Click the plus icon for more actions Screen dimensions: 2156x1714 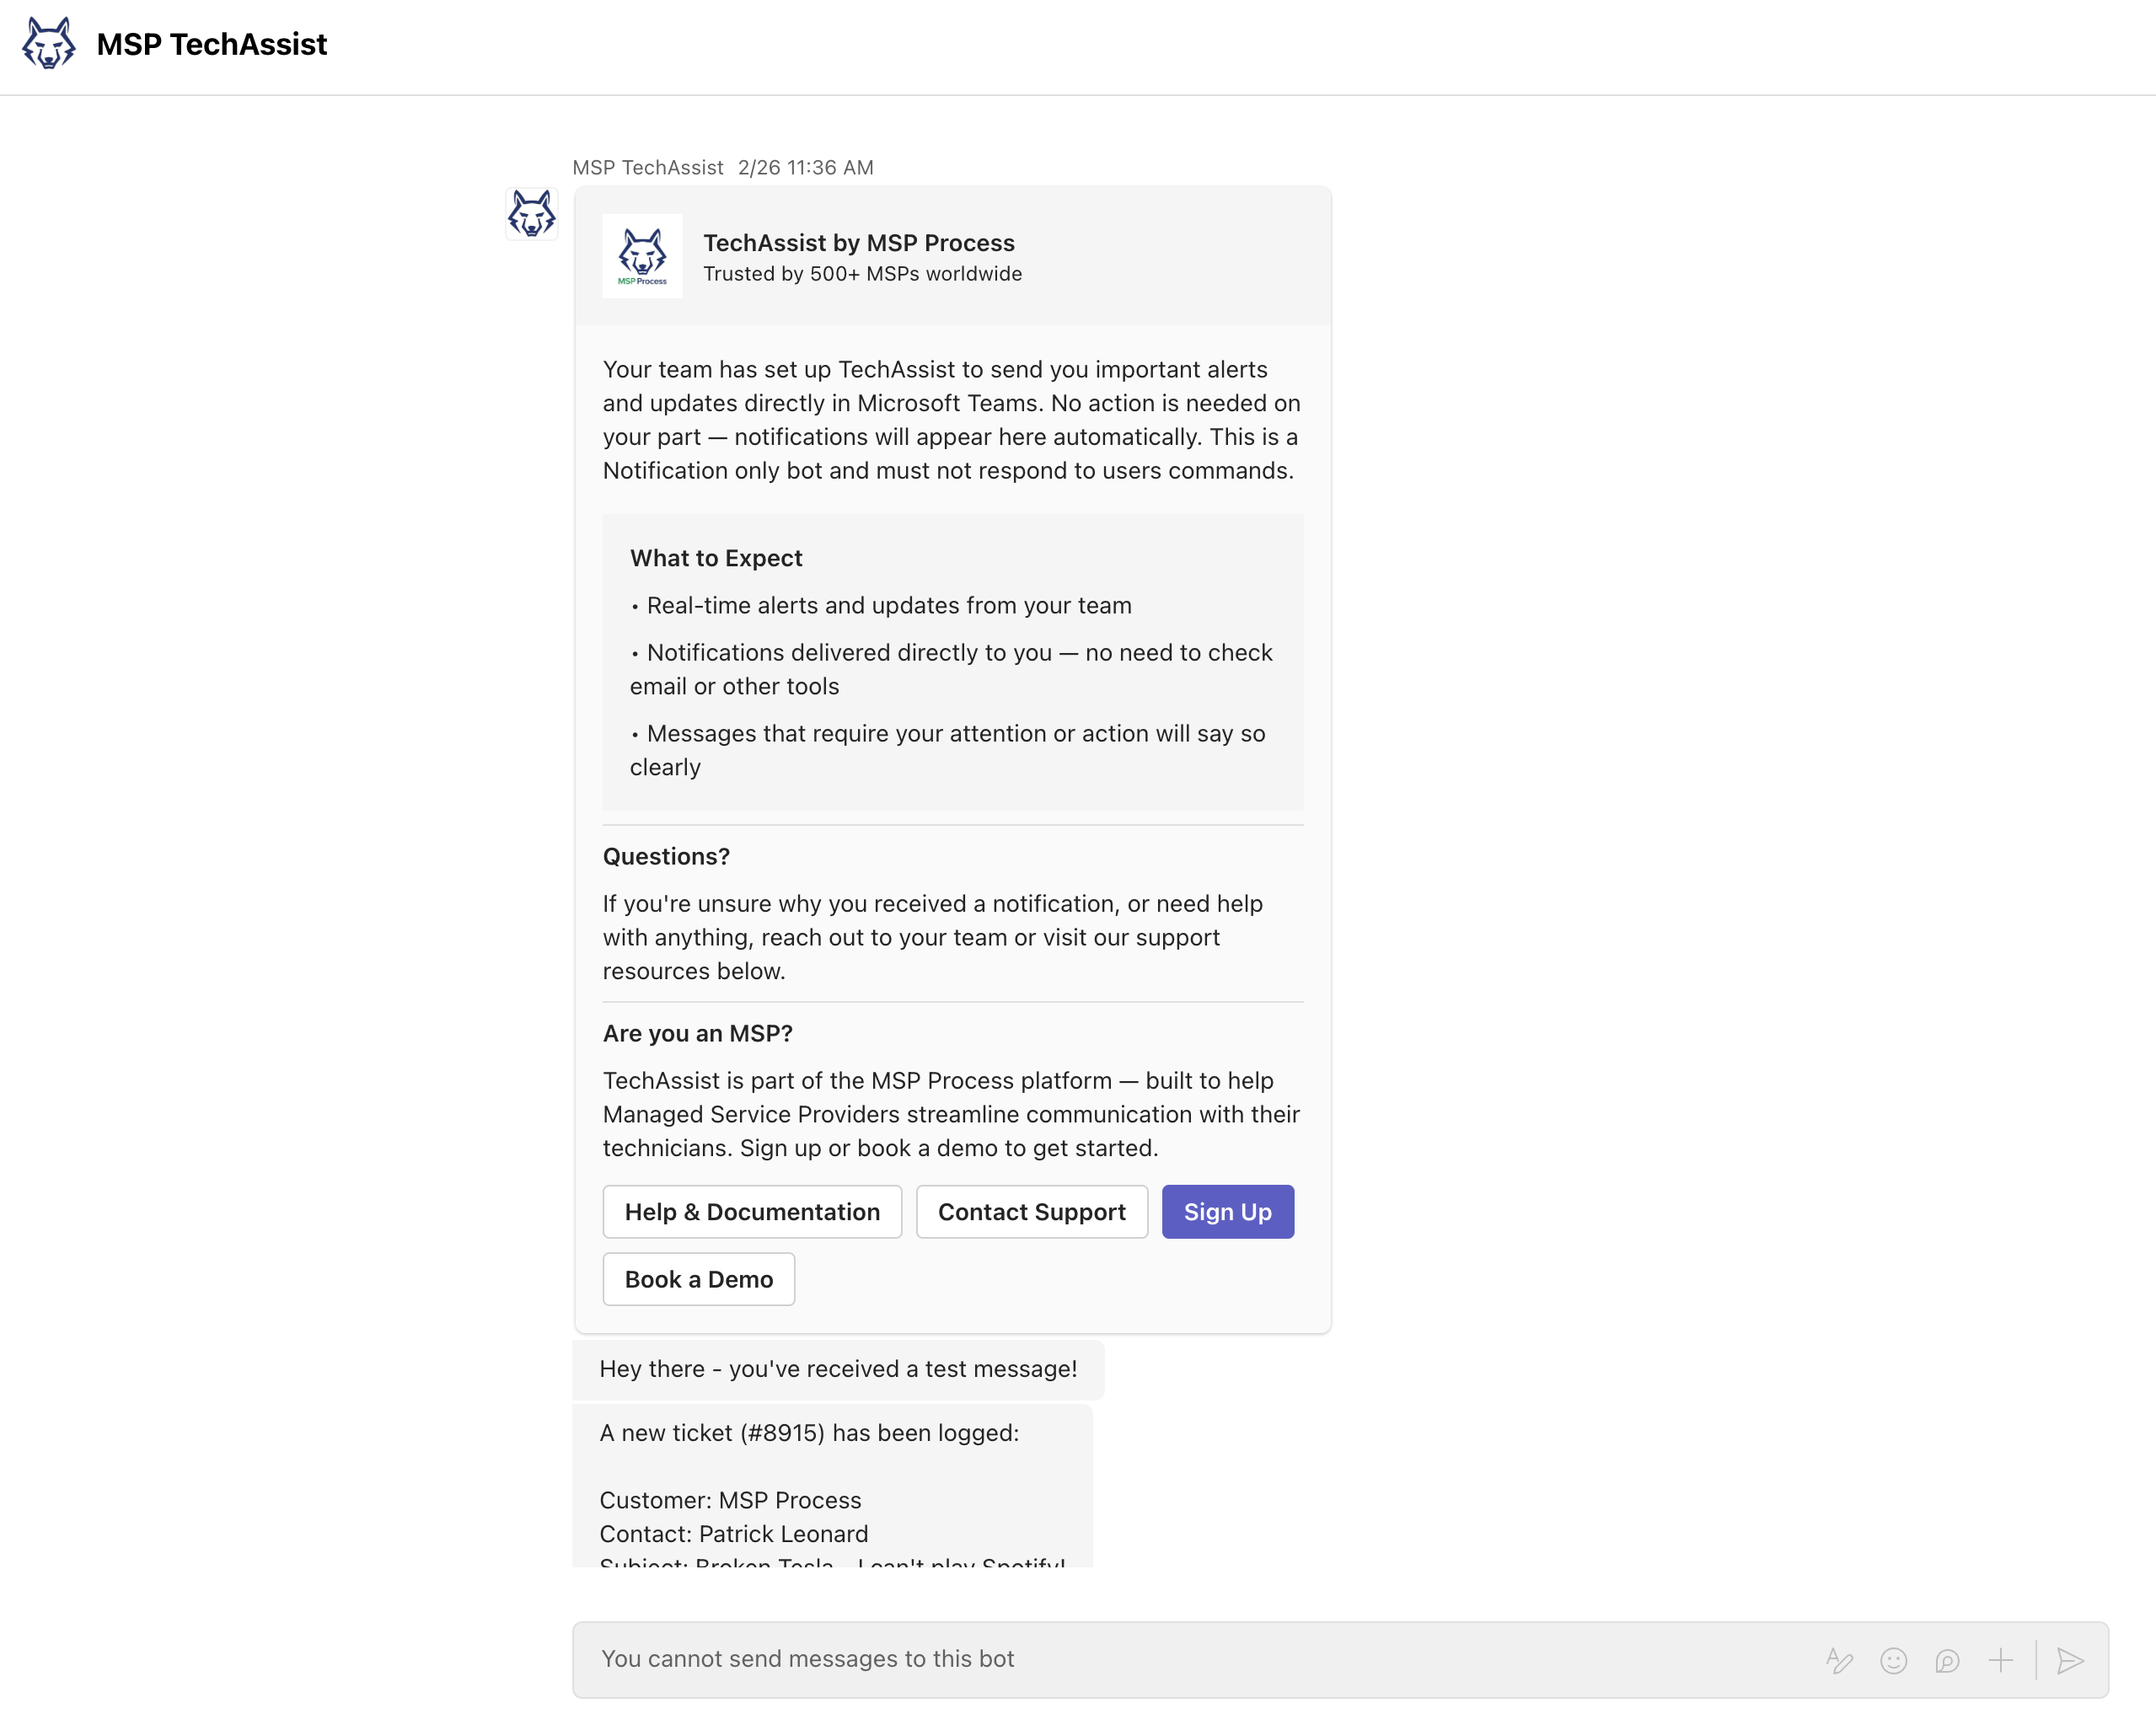(x=2000, y=1660)
